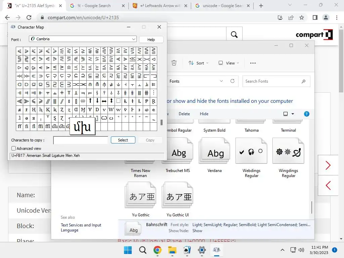
Task: Switch to the % - Google Search tab
Action: coord(97,6)
